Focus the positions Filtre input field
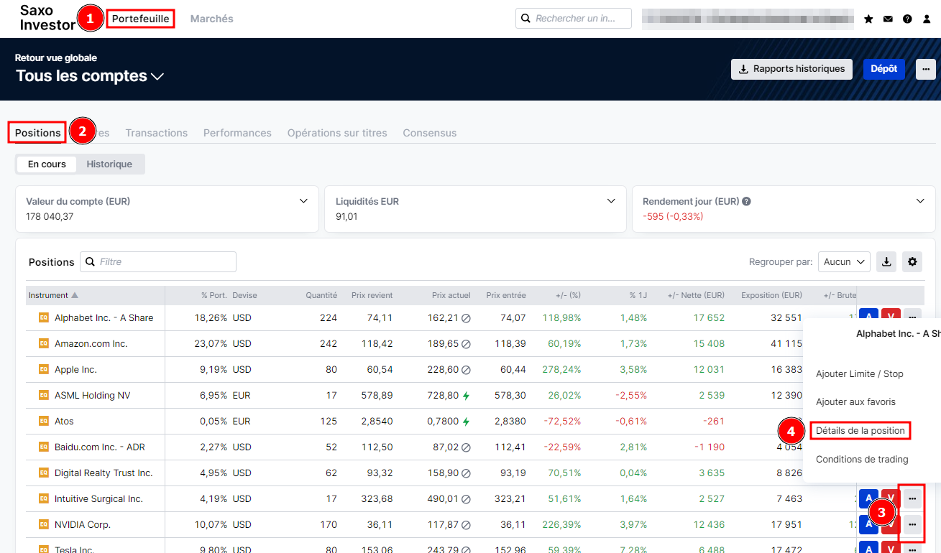Image resolution: width=941 pixels, height=553 pixels. (x=158, y=262)
